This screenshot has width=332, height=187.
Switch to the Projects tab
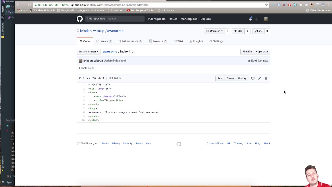point(158,41)
